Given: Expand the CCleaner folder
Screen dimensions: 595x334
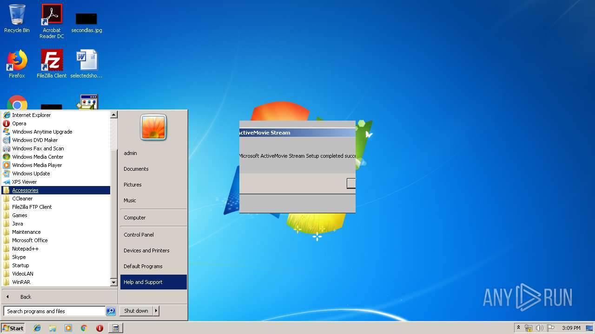Looking at the screenshot, I should click(56, 199).
